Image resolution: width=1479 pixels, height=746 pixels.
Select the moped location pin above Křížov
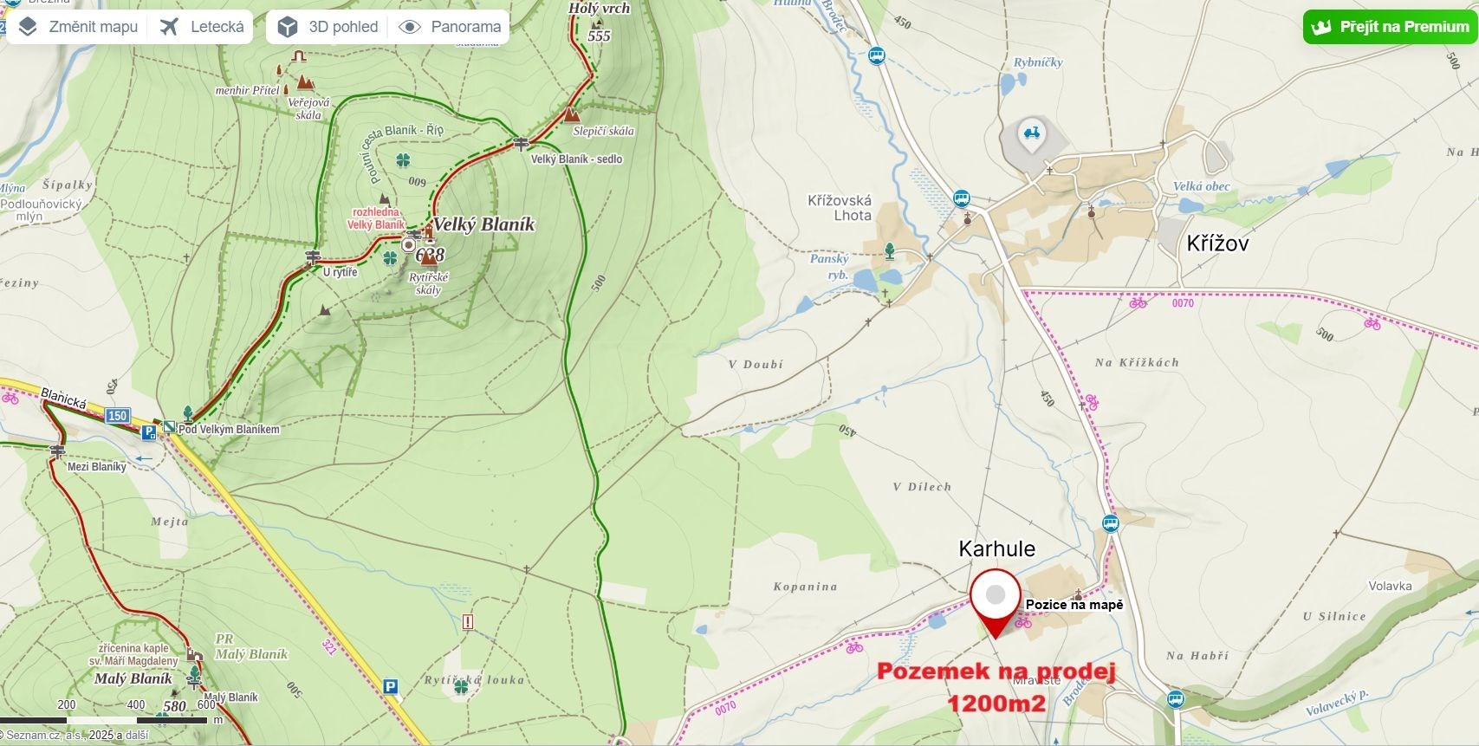pyautogui.click(x=1031, y=135)
